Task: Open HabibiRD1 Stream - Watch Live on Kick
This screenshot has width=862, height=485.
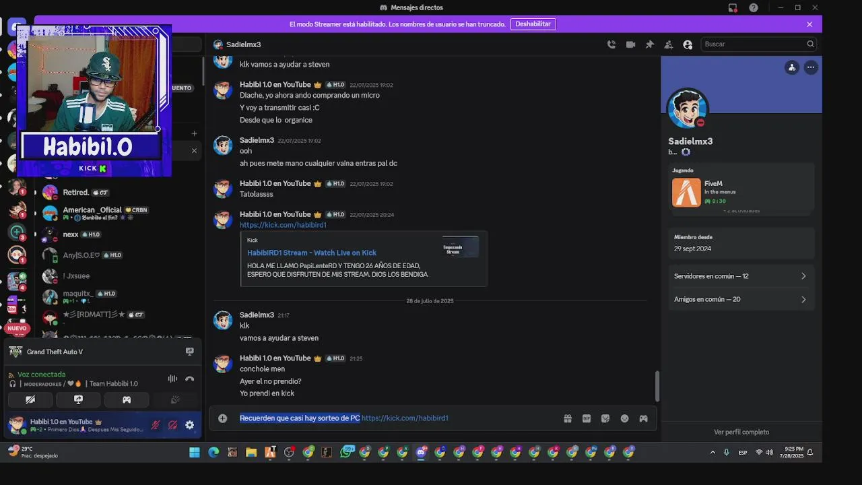Action: click(312, 253)
